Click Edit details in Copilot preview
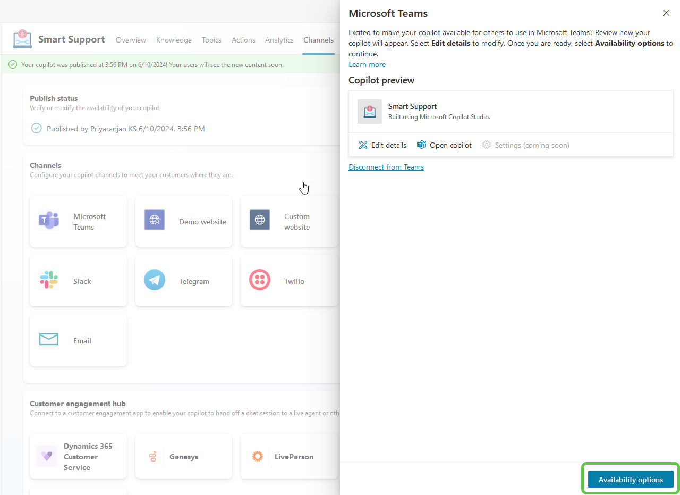 pyautogui.click(x=382, y=145)
